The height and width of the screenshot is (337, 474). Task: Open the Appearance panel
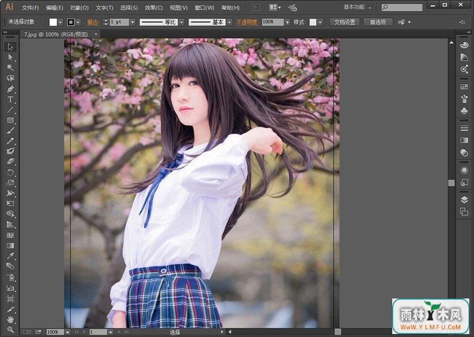pyautogui.click(x=464, y=170)
